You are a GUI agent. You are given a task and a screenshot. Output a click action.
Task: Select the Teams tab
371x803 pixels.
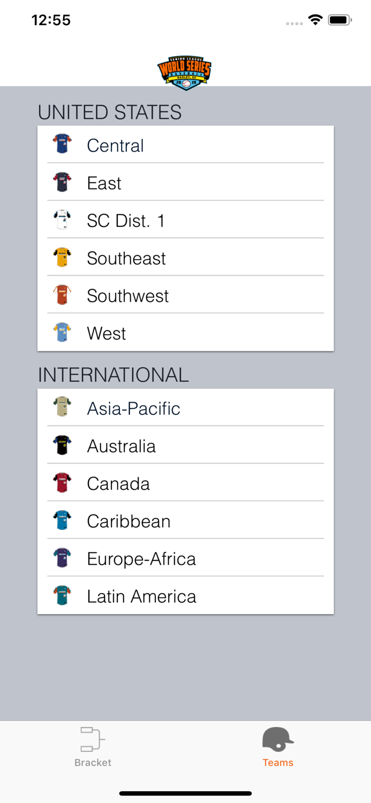tap(278, 747)
